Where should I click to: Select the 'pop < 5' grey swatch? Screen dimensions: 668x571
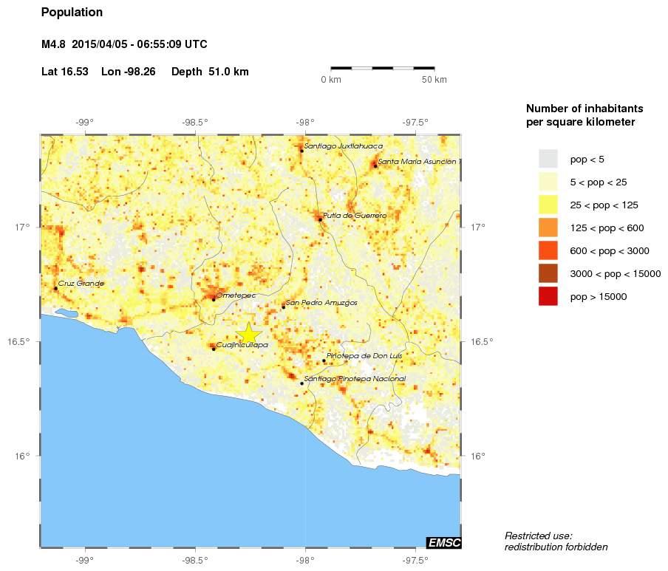[548, 159]
